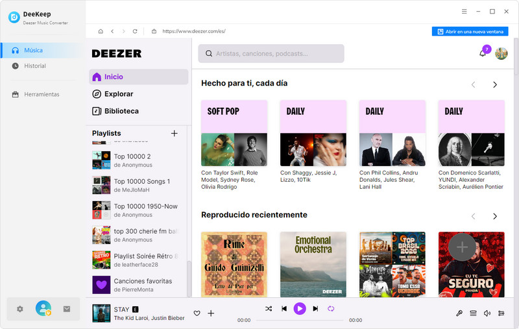The image size is (519, 329).
Task: Open Emotional Orchestra playlist cover
Action: tap(313, 264)
